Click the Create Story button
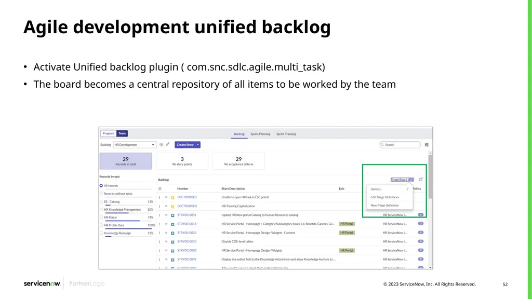Viewport: 532px width, 299px height. pyautogui.click(x=185, y=145)
